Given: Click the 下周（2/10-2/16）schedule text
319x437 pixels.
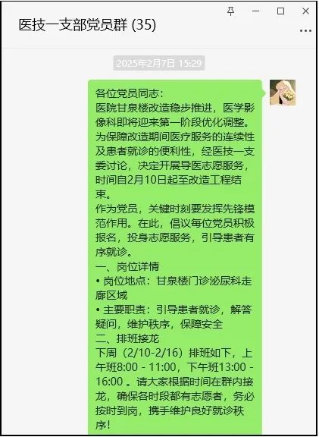Looking at the screenshot, I should 141,353.
